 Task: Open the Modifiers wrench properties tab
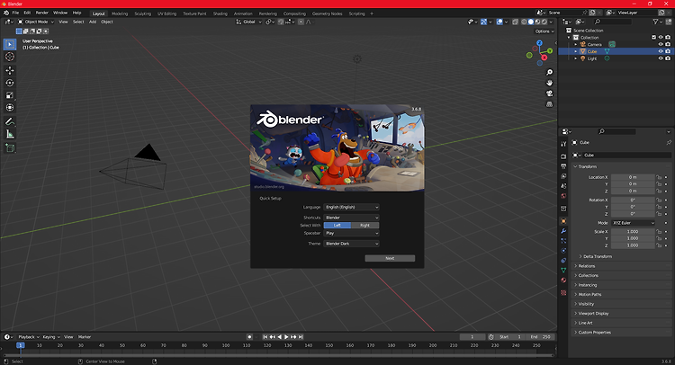pos(563,231)
